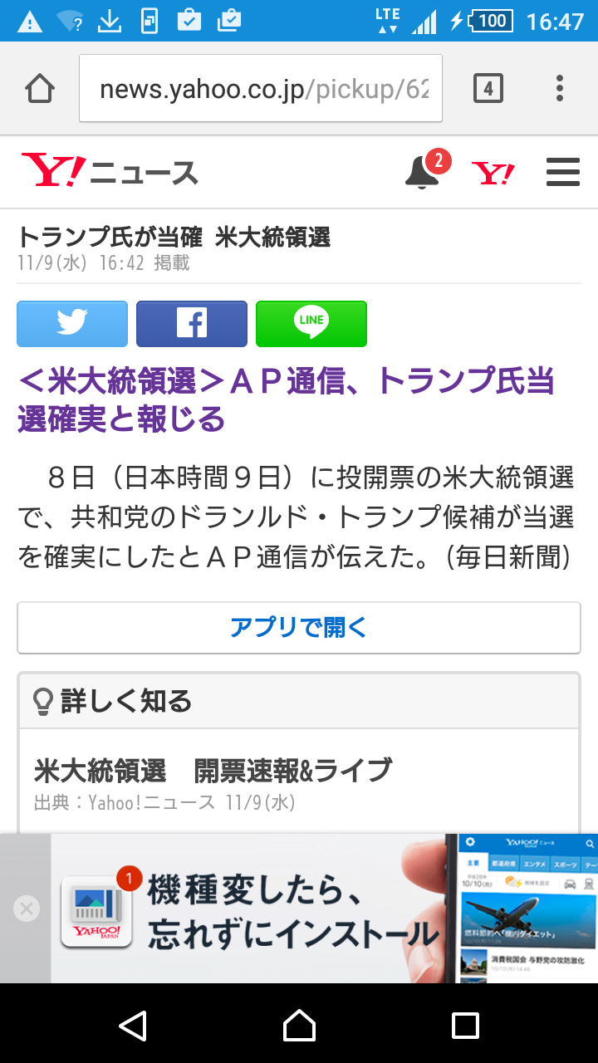Open the Android recent apps square button
This screenshot has height=1063, width=598.
click(x=465, y=1025)
